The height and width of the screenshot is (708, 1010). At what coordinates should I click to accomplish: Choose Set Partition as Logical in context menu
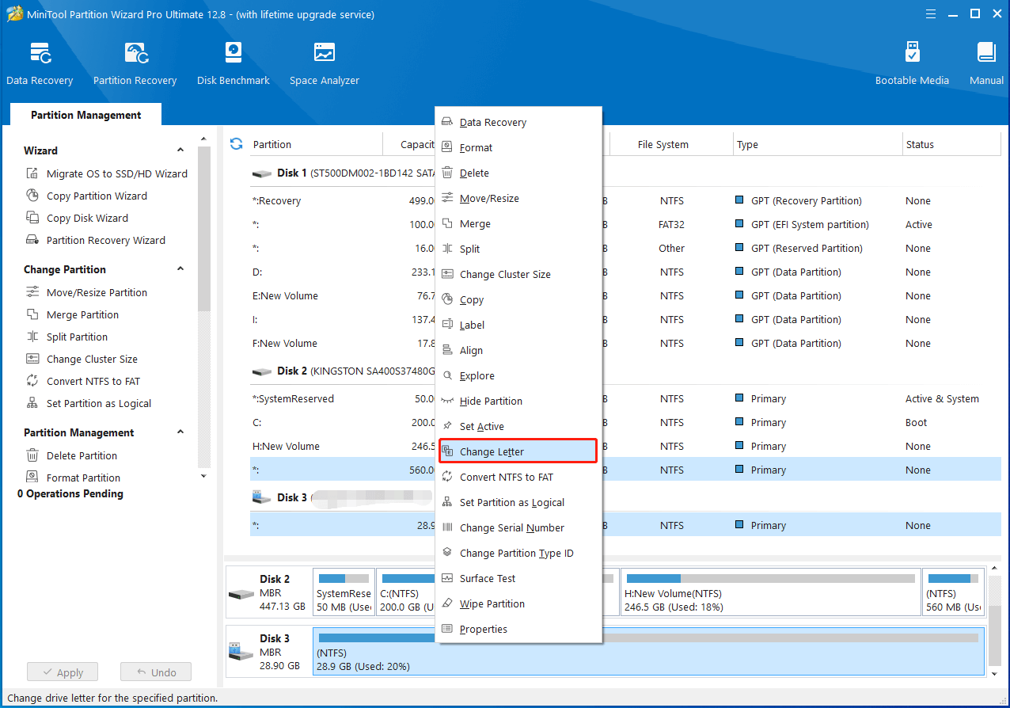click(x=518, y=502)
